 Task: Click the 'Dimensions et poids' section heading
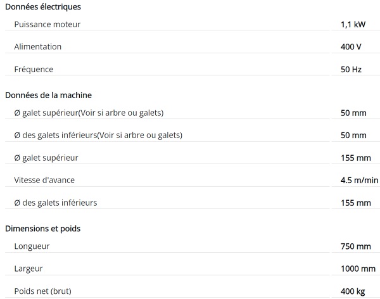[x=42, y=228]
